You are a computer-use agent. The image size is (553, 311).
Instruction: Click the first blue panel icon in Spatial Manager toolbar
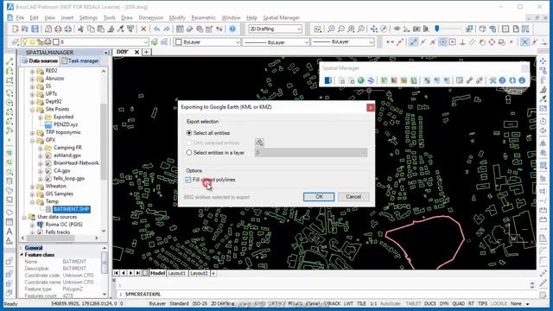[328, 80]
